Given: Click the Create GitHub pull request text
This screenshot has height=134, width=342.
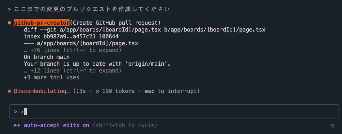Looking at the screenshot, I should (115, 23).
